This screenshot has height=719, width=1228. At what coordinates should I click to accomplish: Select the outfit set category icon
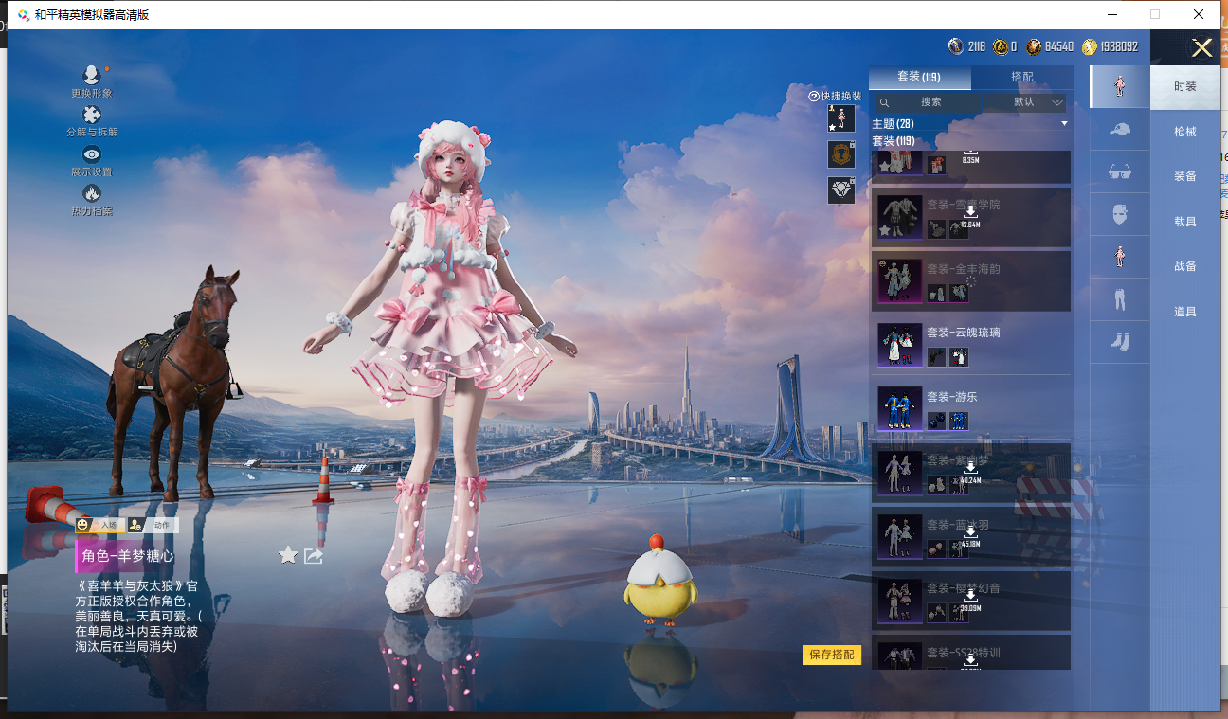click(1119, 86)
